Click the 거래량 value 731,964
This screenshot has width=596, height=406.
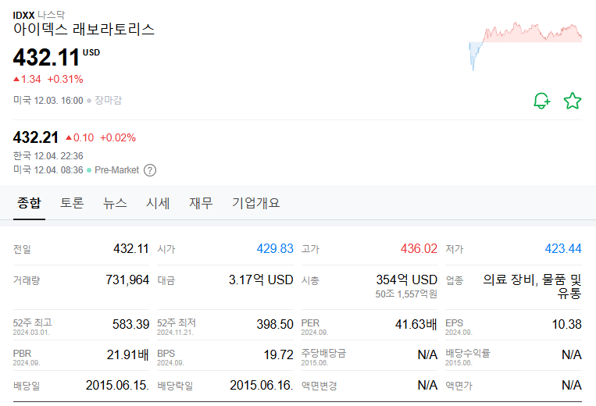tap(127, 280)
